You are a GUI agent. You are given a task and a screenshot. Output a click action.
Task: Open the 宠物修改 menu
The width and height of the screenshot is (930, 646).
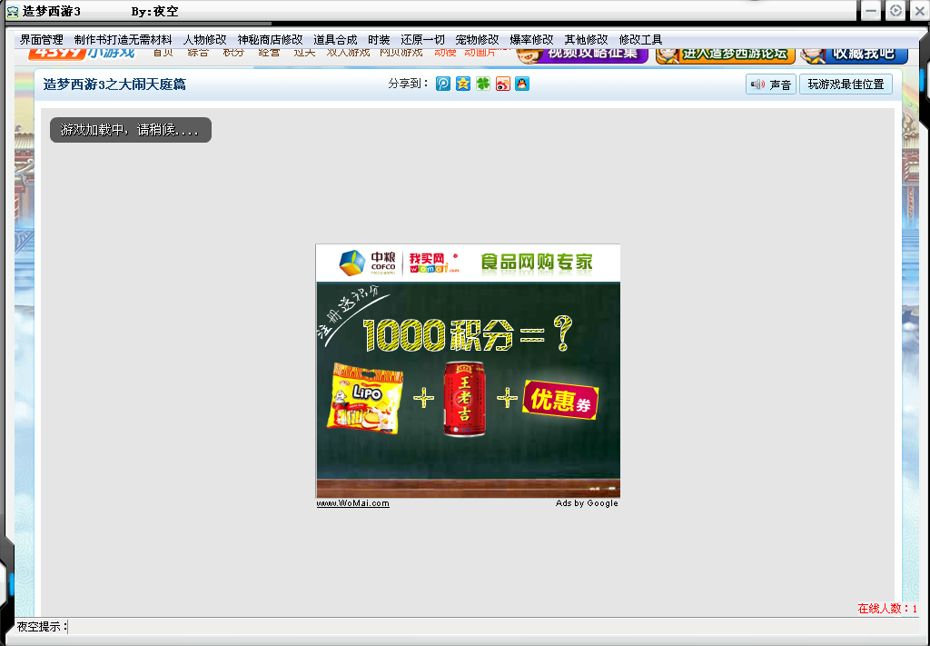click(x=477, y=40)
